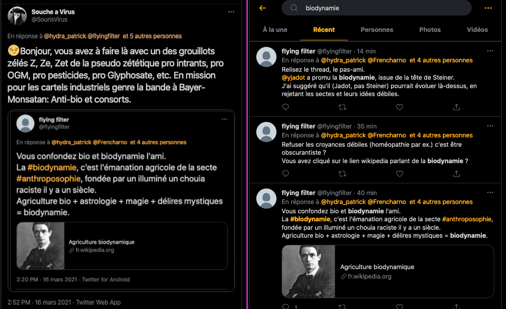Click the back arrow beside the search bar
Viewport: 506px width, 309px height.
point(262,8)
